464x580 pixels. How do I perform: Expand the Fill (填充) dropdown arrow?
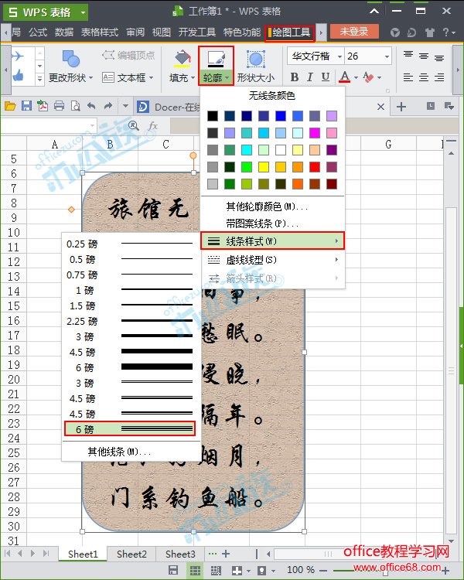[193, 78]
